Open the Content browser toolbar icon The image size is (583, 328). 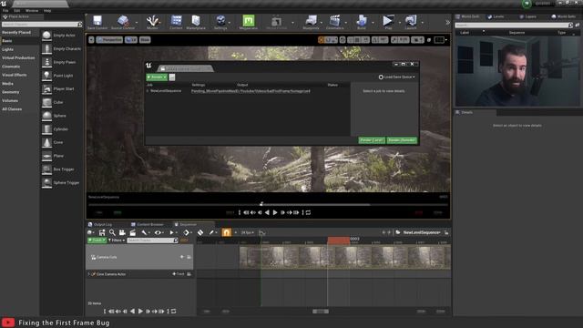click(176, 22)
